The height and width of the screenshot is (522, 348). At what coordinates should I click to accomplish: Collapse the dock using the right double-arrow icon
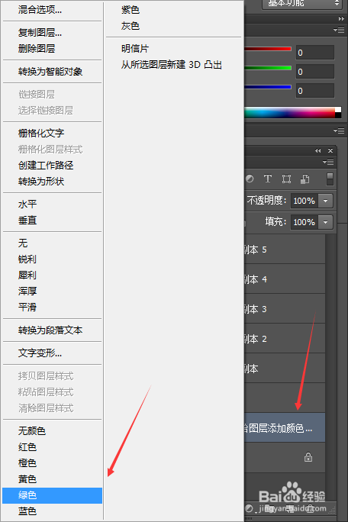pyautogui.click(x=341, y=19)
